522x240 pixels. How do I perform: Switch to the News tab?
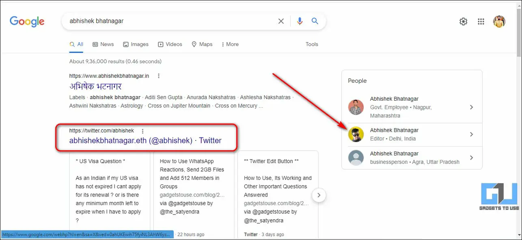tap(103, 44)
